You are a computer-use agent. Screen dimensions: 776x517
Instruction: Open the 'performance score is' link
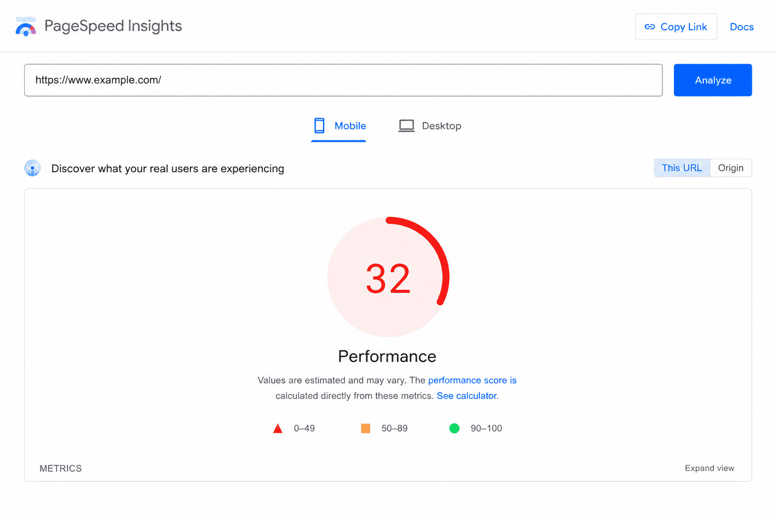472,380
